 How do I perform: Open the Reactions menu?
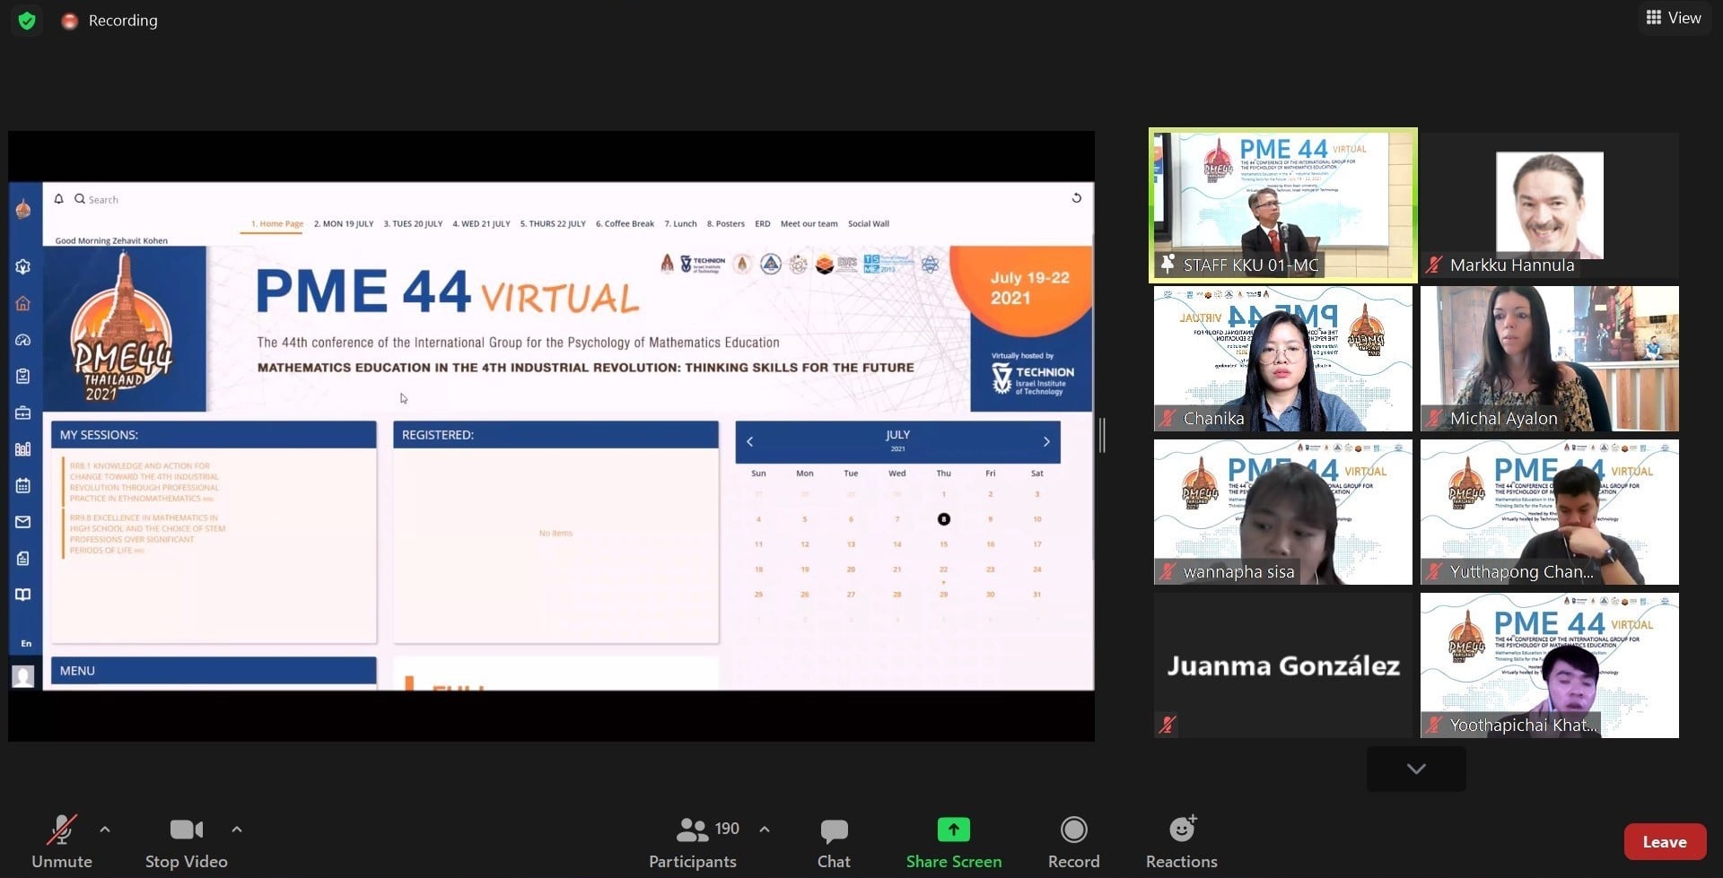coord(1182,830)
